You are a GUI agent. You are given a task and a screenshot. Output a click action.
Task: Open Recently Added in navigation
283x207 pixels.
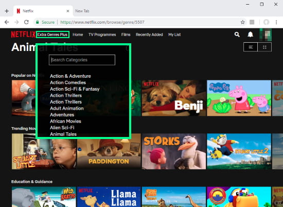tap(149, 34)
